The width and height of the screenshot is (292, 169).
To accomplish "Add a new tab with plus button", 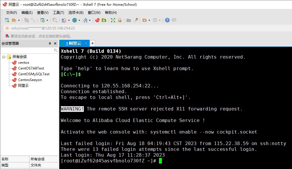I will (x=92, y=43).
